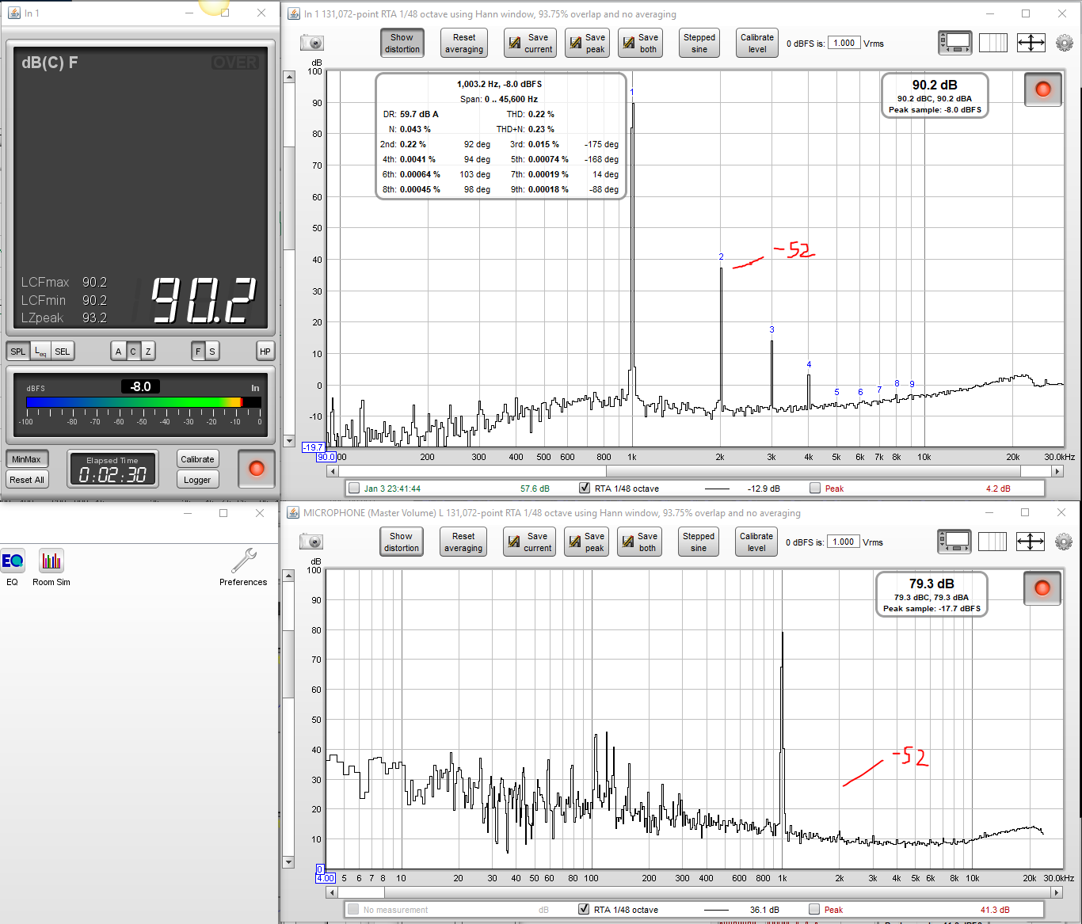
Task: Click vertical scrollbar down arrow of lower graph
Action: click(288, 862)
